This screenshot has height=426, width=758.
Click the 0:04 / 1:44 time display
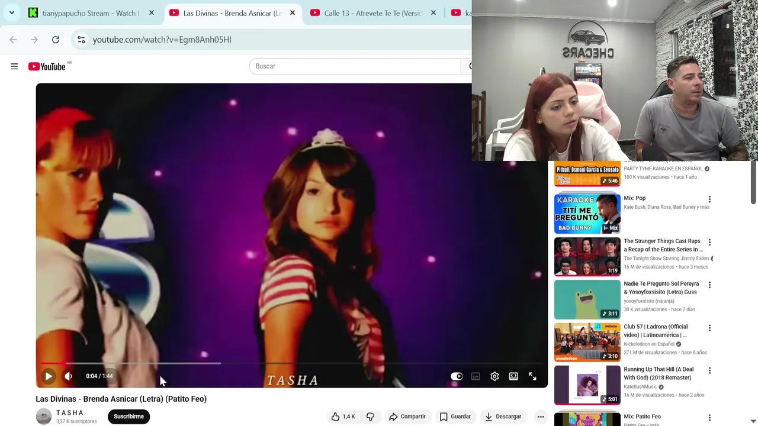pos(99,376)
